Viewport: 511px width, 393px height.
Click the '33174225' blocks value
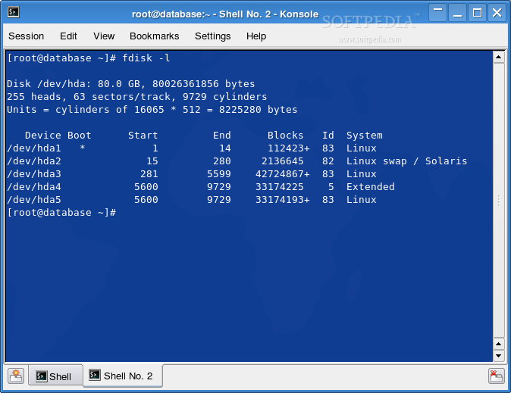[279, 186]
